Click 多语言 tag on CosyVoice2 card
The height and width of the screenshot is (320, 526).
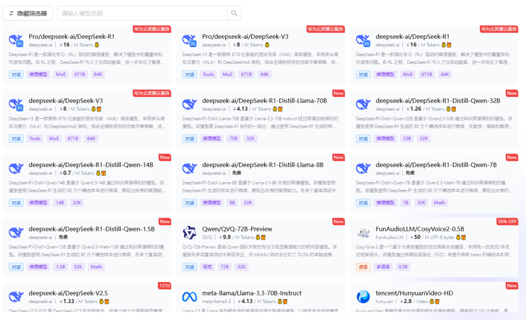coord(383,267)
